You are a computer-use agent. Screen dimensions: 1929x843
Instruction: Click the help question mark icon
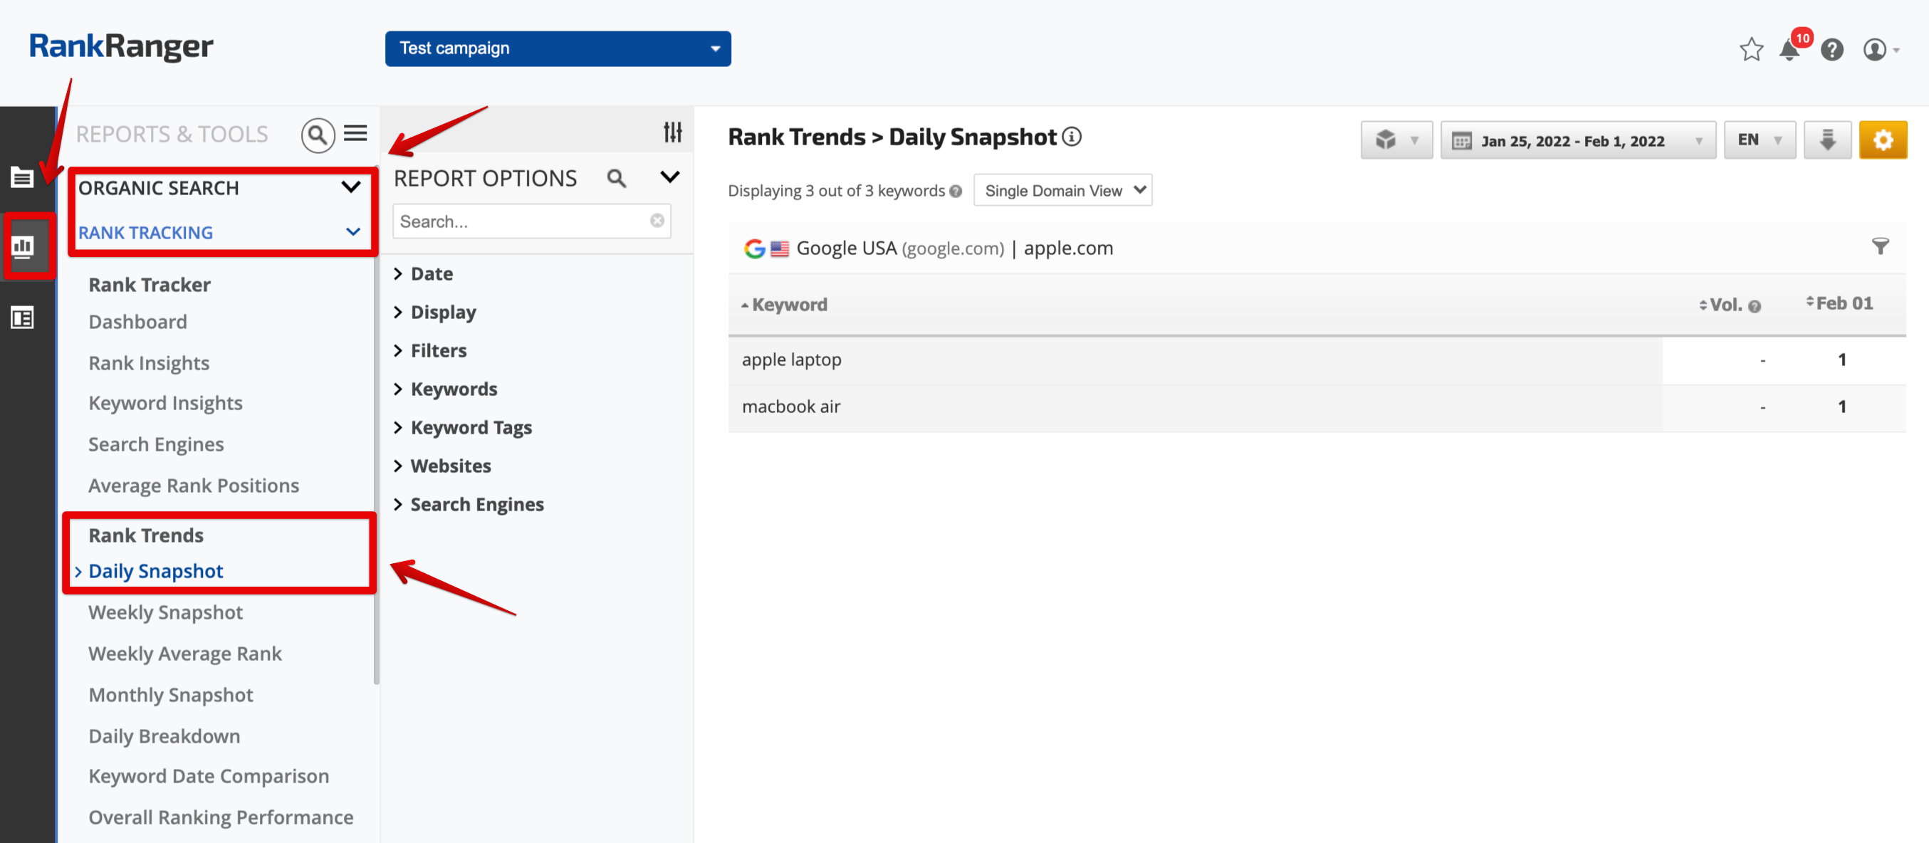pos(1831,49)
